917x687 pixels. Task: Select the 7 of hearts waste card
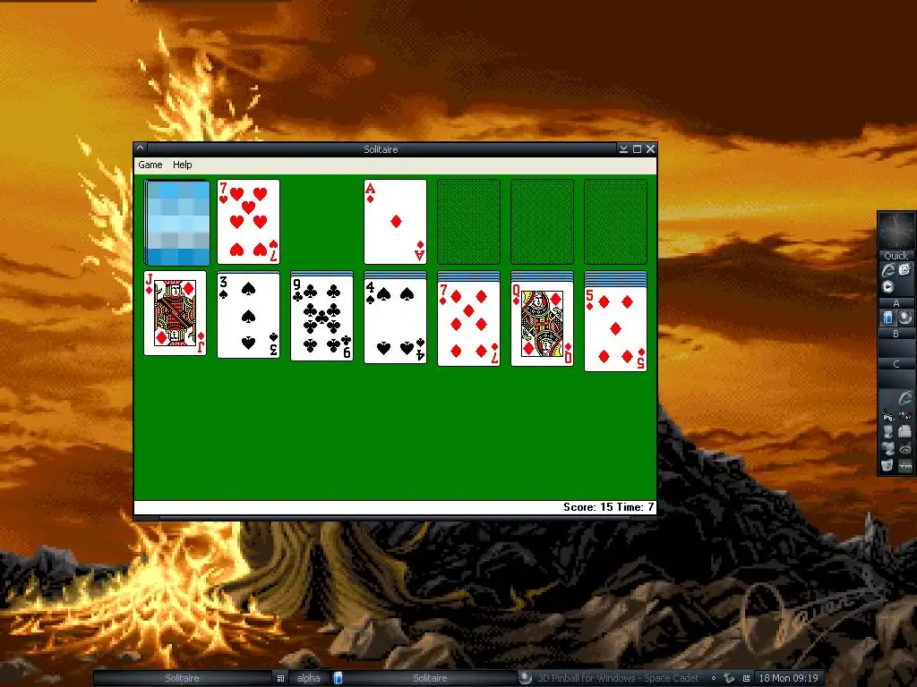[249, 222]
